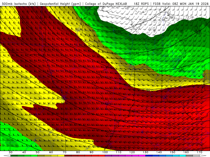Click the 'College of DuPage NEXLAB' header text
Viewport: 210px width, 157px height.
[x=106, y=4]
